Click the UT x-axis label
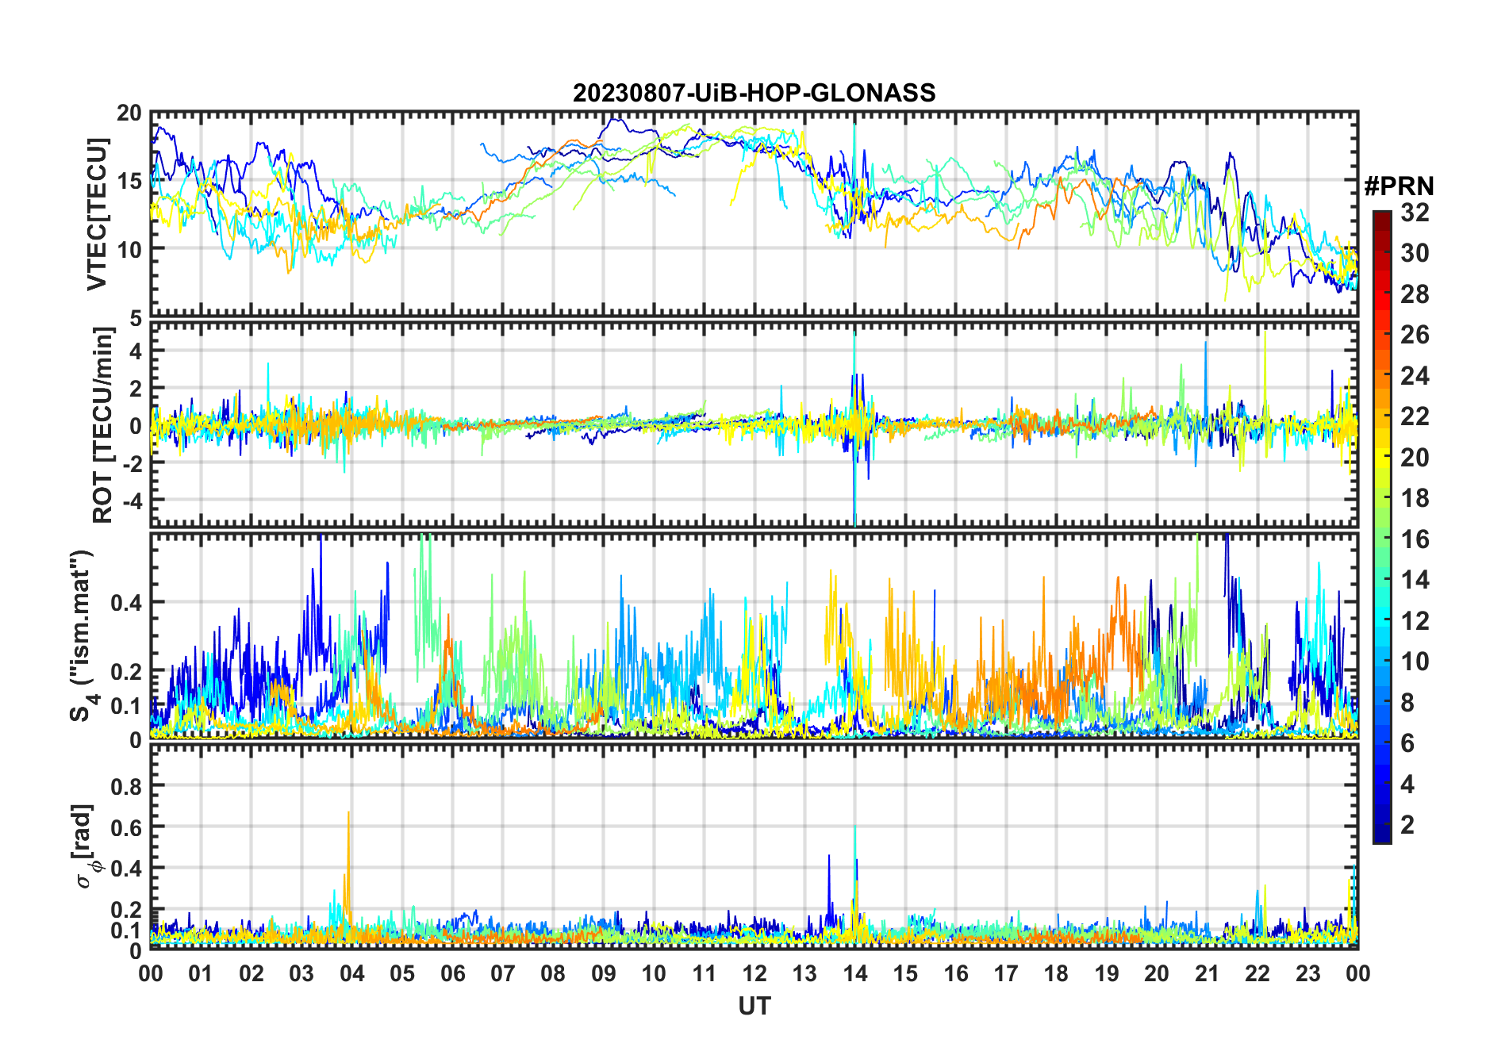Viewport: 1509px width, 1055px height. [754, 1006]
